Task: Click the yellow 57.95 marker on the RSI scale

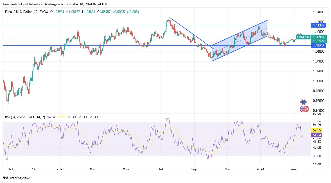Action: (x=316, y=130)
